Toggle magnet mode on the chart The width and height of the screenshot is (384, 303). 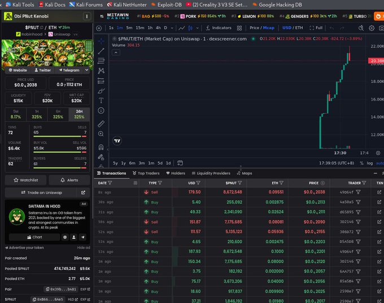coord(101,147)
